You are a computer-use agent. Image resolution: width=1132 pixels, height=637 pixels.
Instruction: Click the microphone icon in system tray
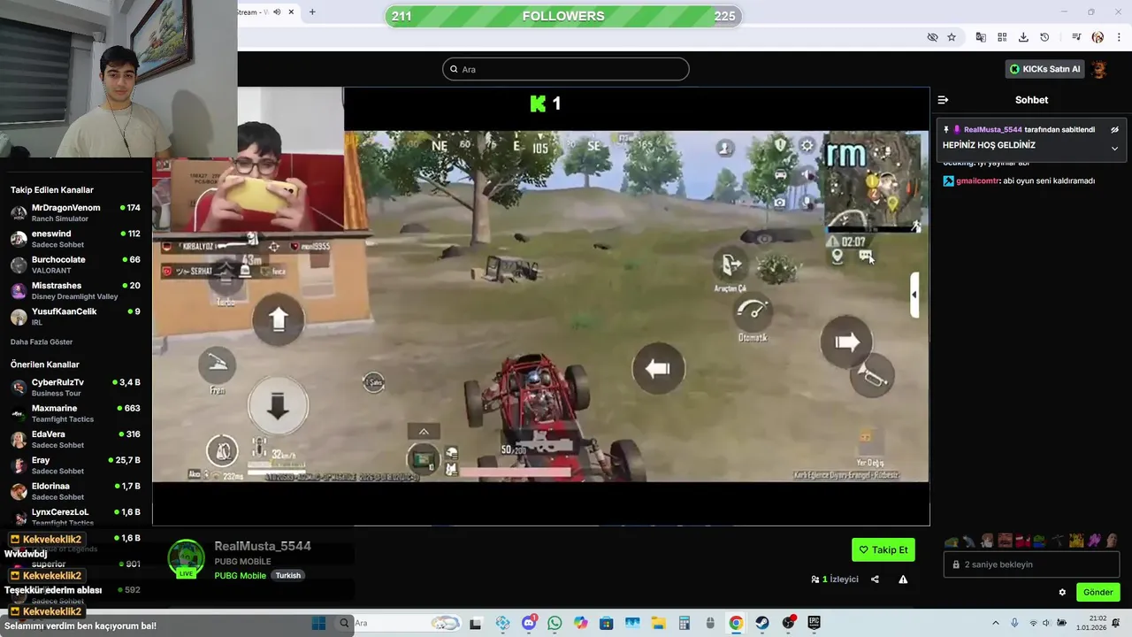point(1014,623)
